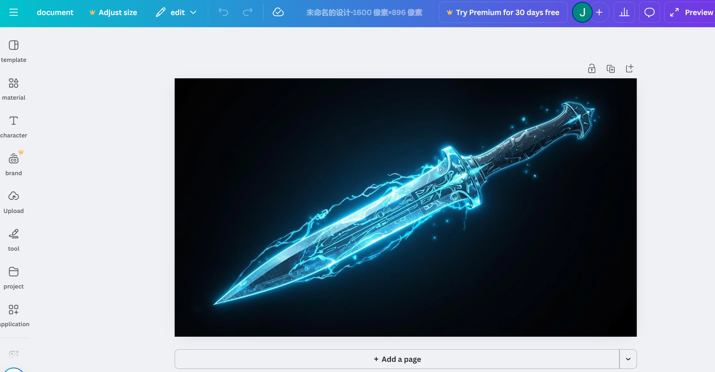
Task: Click the Add a page button
Action: (x=397, y=359)
